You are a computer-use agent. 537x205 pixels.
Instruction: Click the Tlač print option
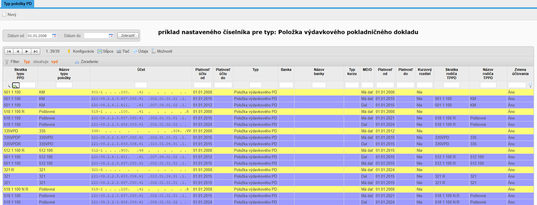point(123,51)
